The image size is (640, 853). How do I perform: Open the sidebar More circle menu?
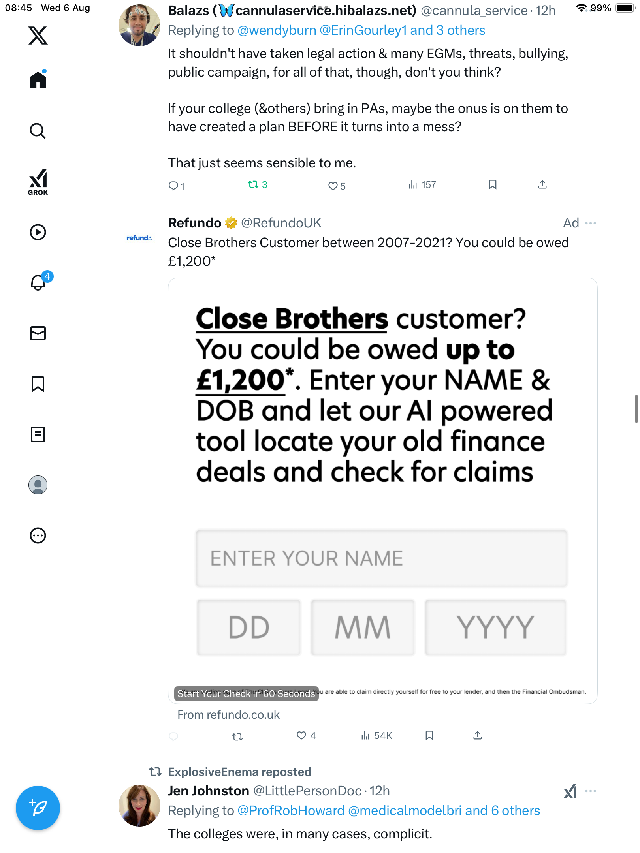38,535
